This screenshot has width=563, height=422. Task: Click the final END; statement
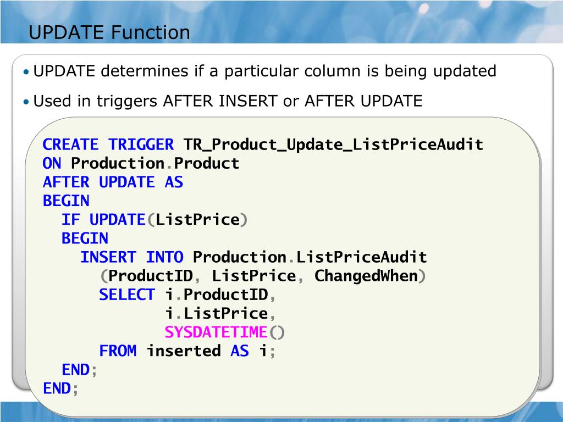coord(60,388)
